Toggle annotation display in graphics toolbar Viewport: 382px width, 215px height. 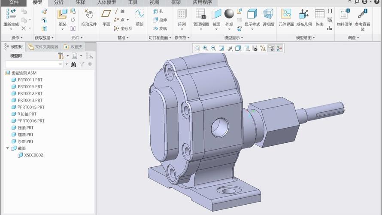click(x=271, y=48)
